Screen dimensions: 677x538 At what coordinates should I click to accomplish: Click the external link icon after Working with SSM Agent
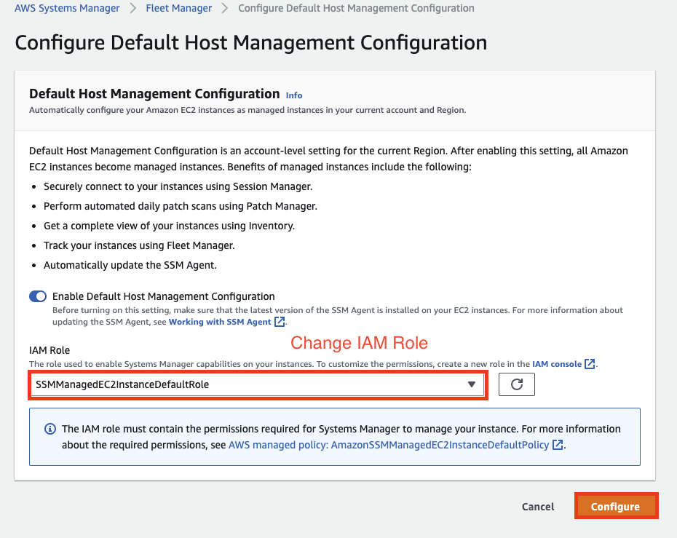(280, 322)
